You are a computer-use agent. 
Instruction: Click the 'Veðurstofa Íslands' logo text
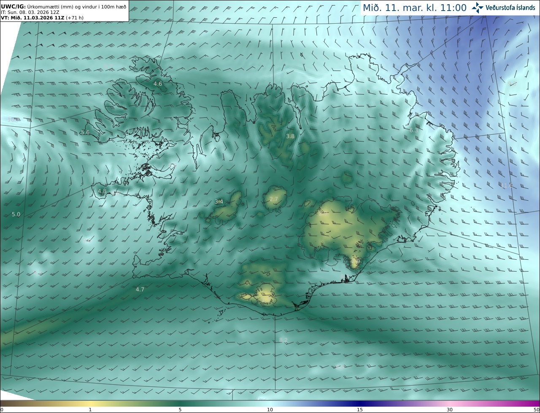pyautogui.click(x=510, y=8)
